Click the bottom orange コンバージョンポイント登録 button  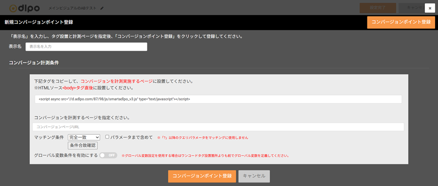[x=202, y=176]
